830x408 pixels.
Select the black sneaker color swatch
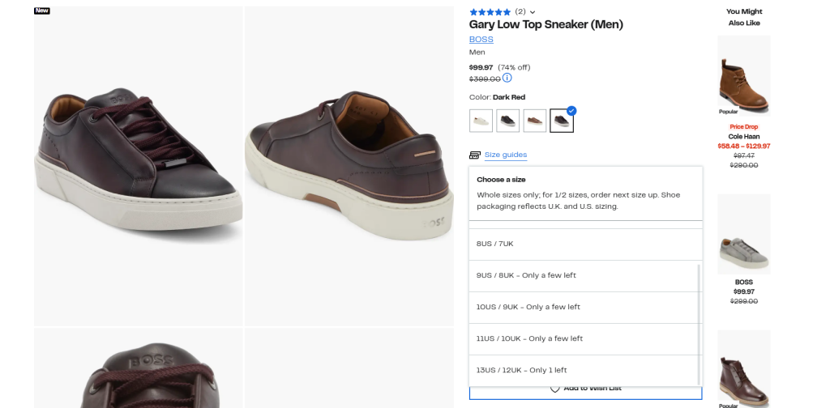507,121
